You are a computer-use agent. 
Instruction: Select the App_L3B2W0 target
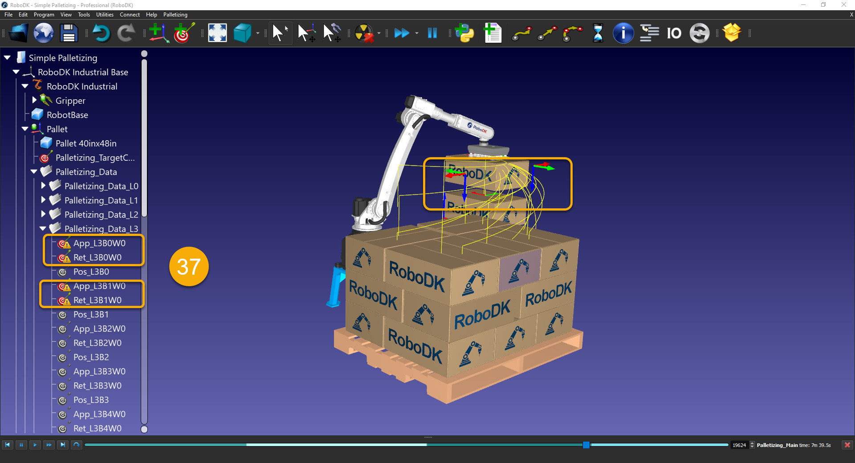tap(99, 329)
